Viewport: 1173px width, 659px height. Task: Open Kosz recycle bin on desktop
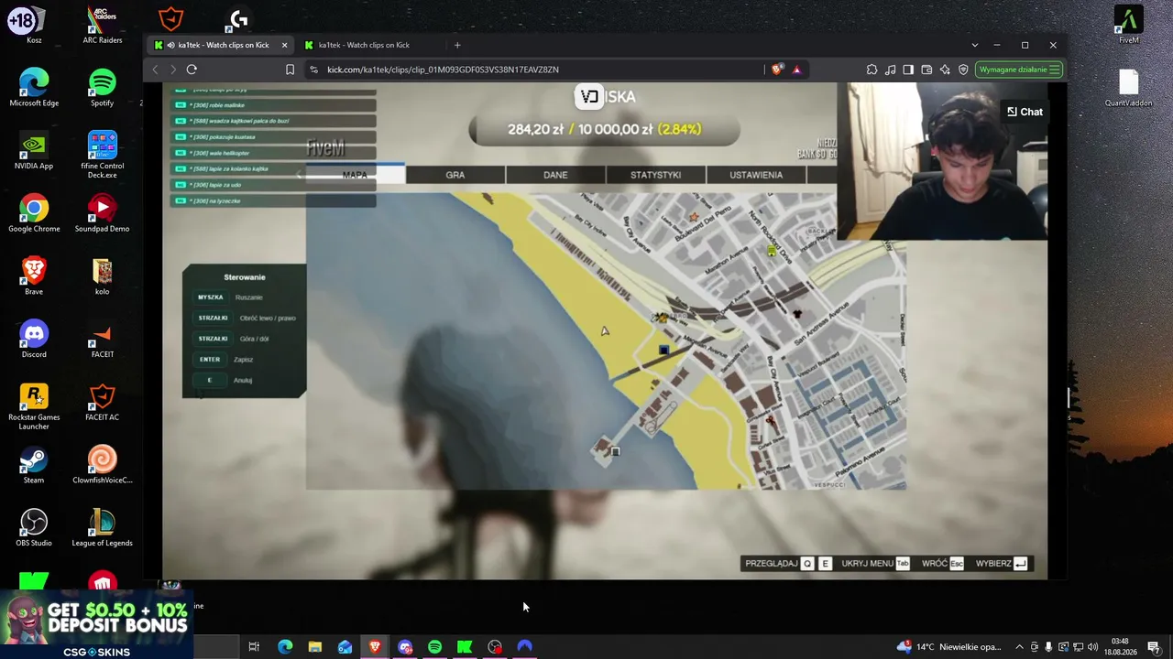(34, 25)
